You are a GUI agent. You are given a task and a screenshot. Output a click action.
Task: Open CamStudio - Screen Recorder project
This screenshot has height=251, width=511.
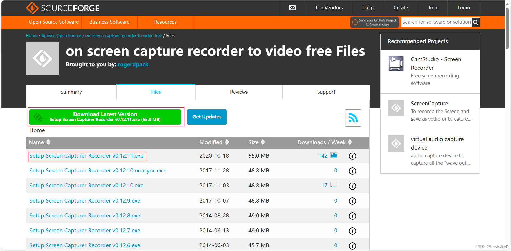436,64
